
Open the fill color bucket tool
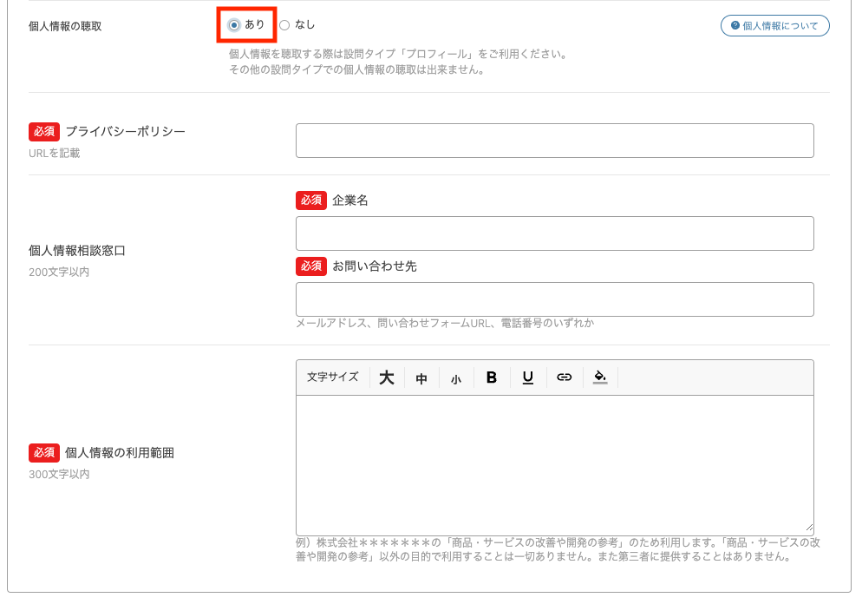(x=600, y=377)
